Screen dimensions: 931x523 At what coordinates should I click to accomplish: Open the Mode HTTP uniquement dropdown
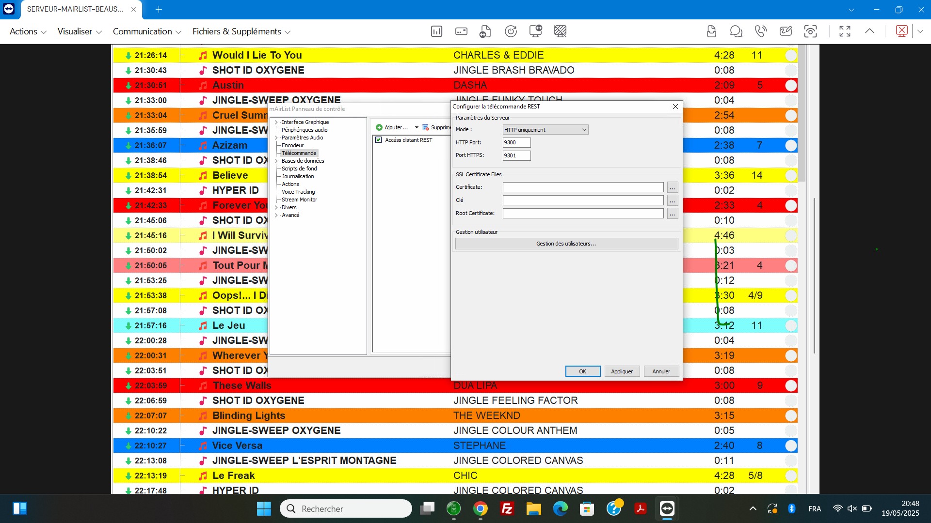(546, 130)
